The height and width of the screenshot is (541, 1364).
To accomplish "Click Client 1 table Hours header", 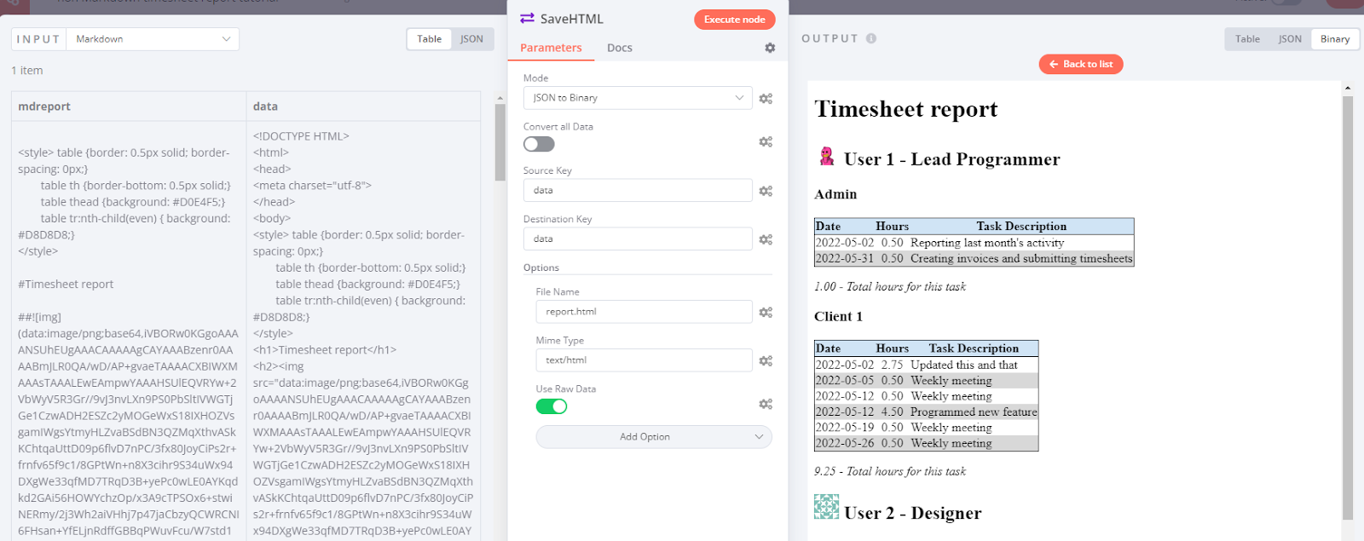I will pyautogui.click(x=893, y=348).
